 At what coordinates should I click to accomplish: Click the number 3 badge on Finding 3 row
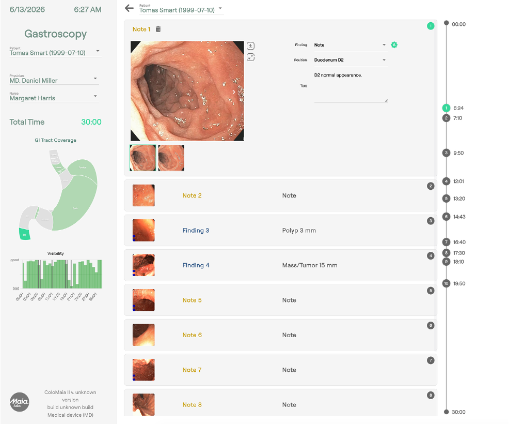tap(431, 221)
